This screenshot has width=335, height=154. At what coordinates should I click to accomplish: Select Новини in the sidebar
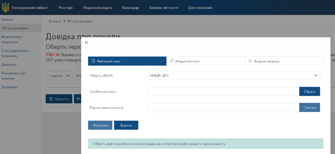pos(7,20)
